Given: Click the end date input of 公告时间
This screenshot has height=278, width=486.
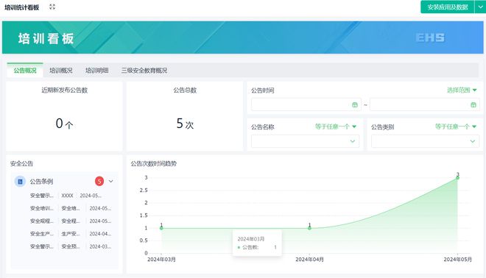Looking at the screenshot, I should [424, 104].
